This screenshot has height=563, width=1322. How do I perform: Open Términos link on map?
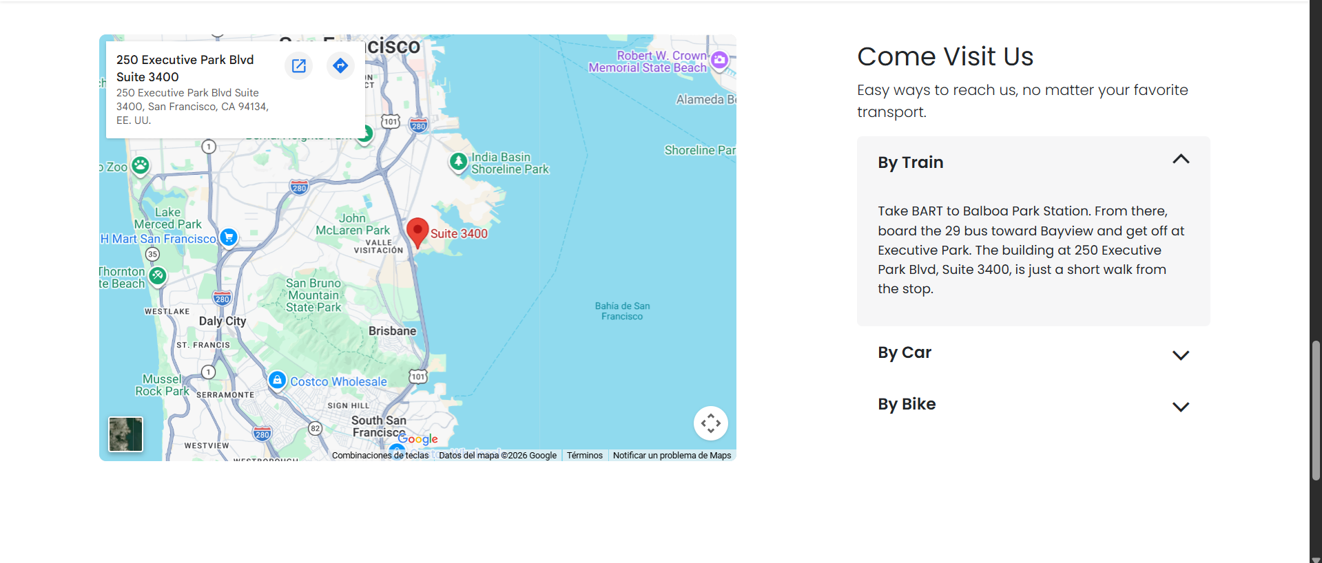tap(585, 456)
